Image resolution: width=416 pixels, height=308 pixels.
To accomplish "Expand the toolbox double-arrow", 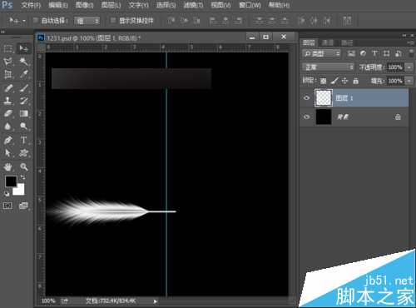I will (2, 32).
